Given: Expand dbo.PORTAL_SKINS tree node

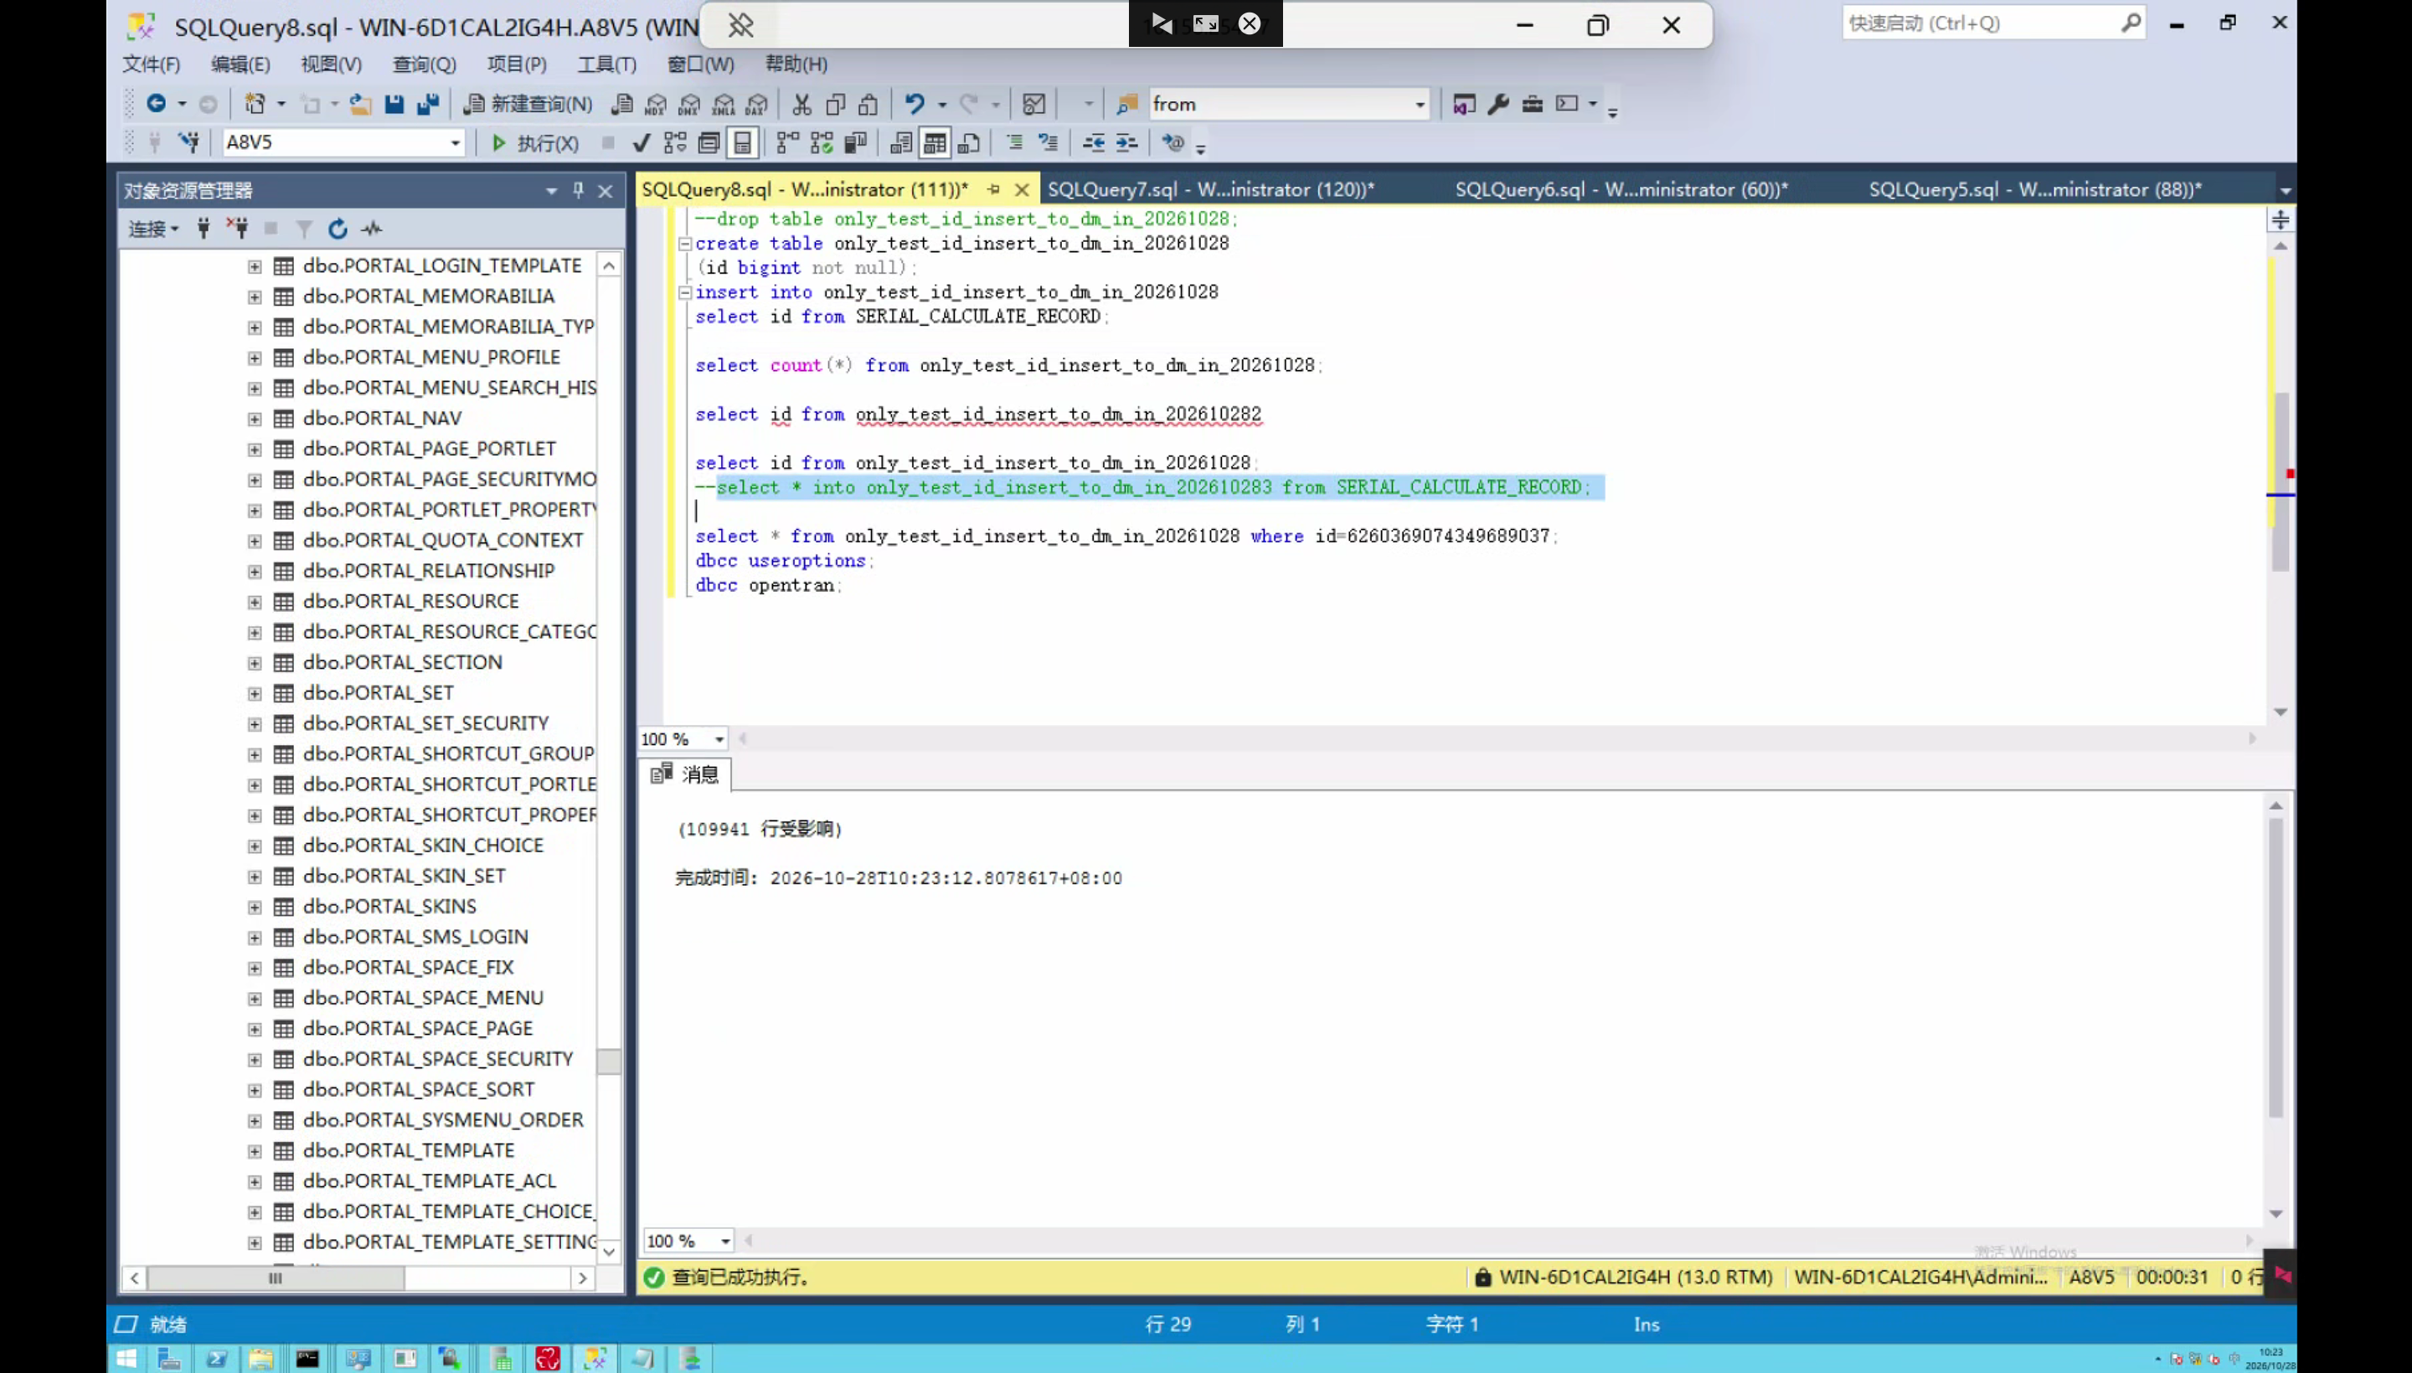Looking at the screenshot, I should pos(255,908).
